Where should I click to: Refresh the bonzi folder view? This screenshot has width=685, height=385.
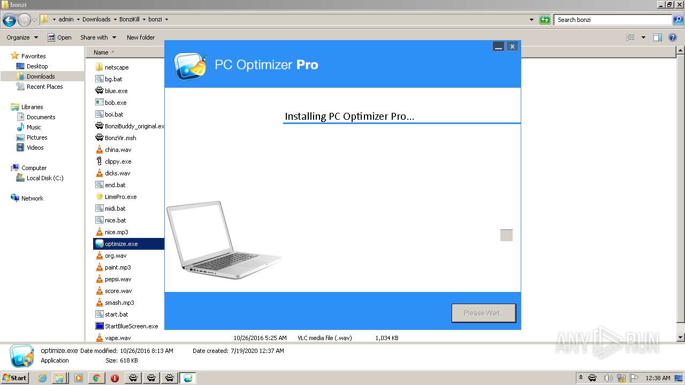545,20
